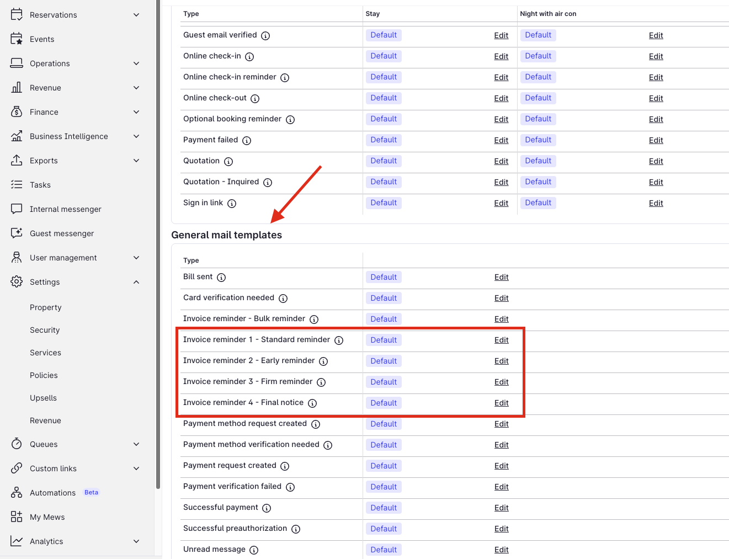Click the Business Intelligence chart icon
This screenshot has height=559, width=729.
[17, 136]
